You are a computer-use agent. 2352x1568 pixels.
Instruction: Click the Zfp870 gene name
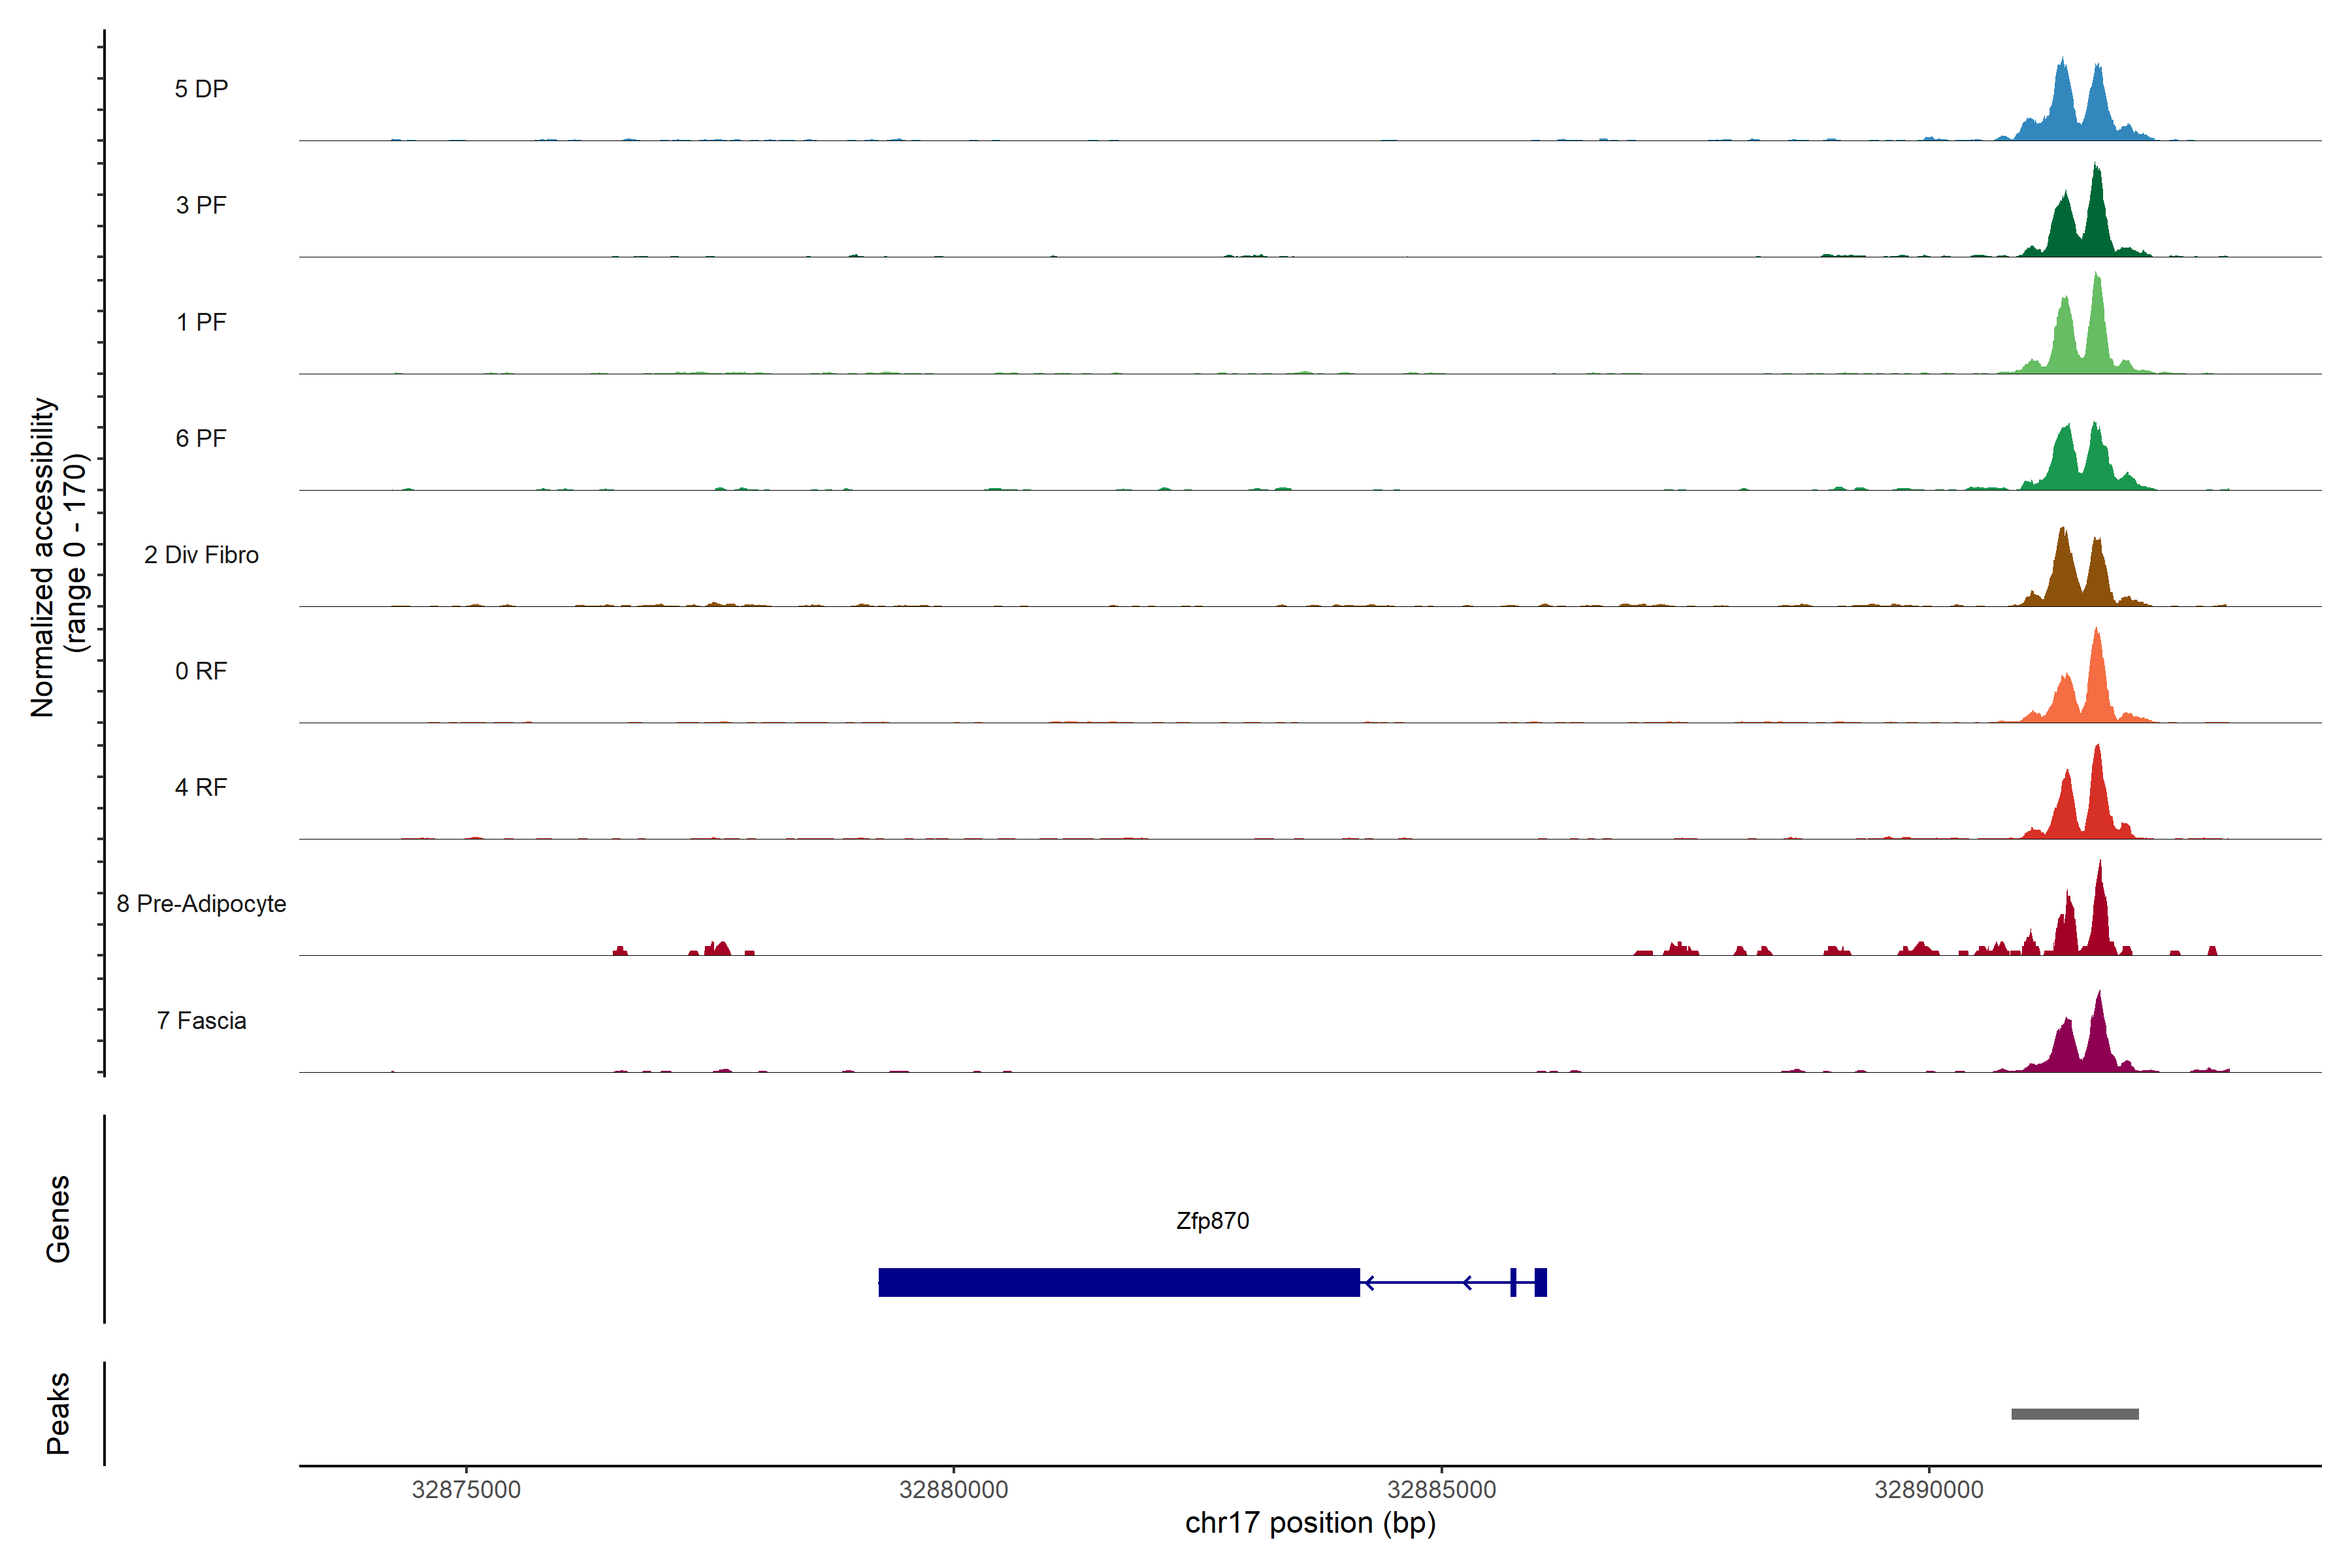(1212, 1221)
